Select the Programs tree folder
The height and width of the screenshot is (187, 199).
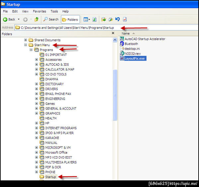click(43, 50)
